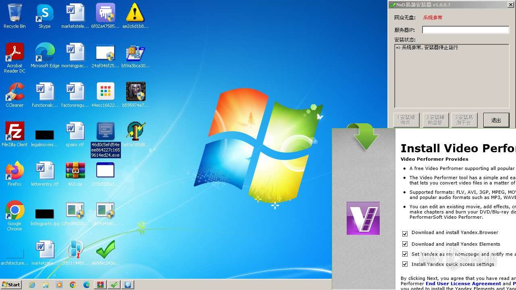
Task: Open the Recycle Bin desktop icon
Action: pyautogui.click(x=15, y=16)
